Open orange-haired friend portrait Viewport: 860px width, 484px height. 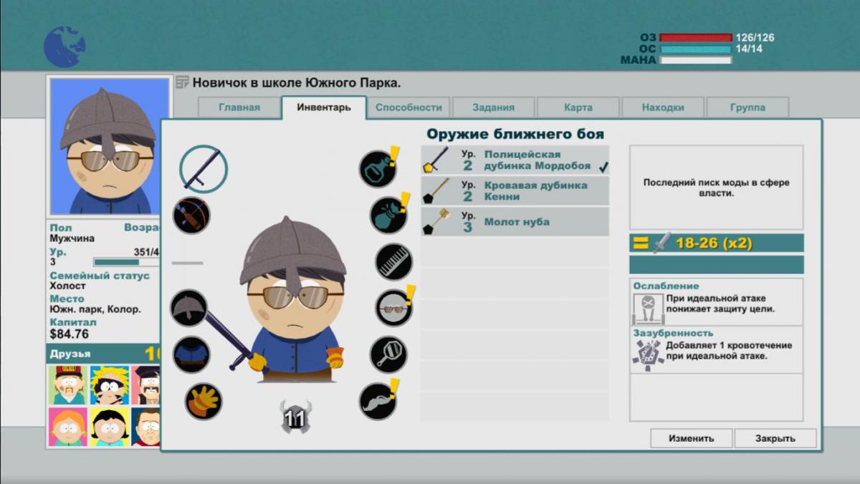pos(67,427)
